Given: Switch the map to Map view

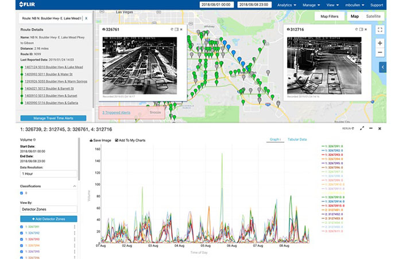Looking at the screenshot, I should point(354,16).
